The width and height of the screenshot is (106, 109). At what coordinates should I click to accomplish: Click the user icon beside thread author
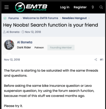[4, 32]
